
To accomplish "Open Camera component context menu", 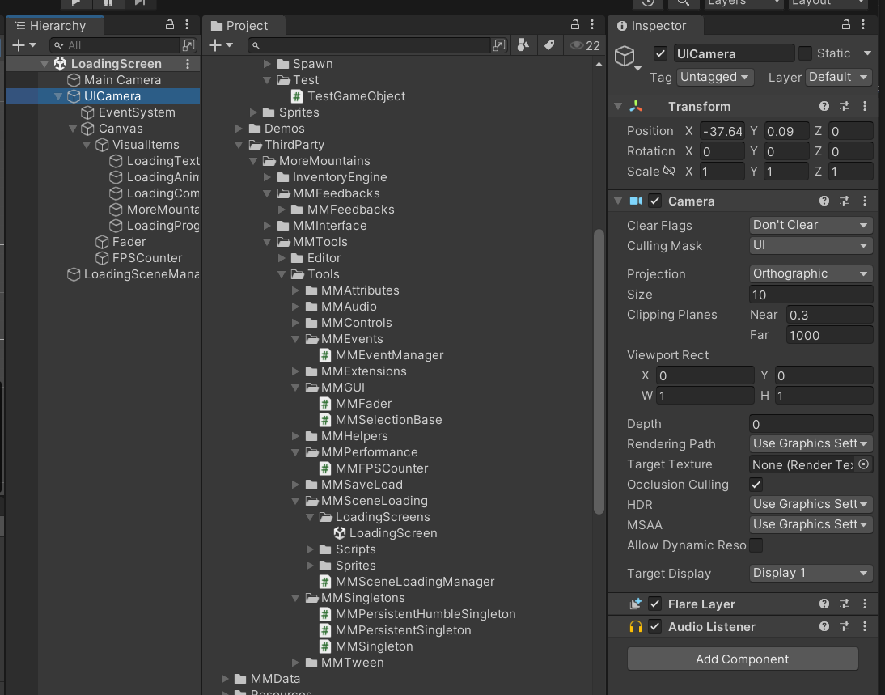I will pyautogui.click(x=865, y=201).
